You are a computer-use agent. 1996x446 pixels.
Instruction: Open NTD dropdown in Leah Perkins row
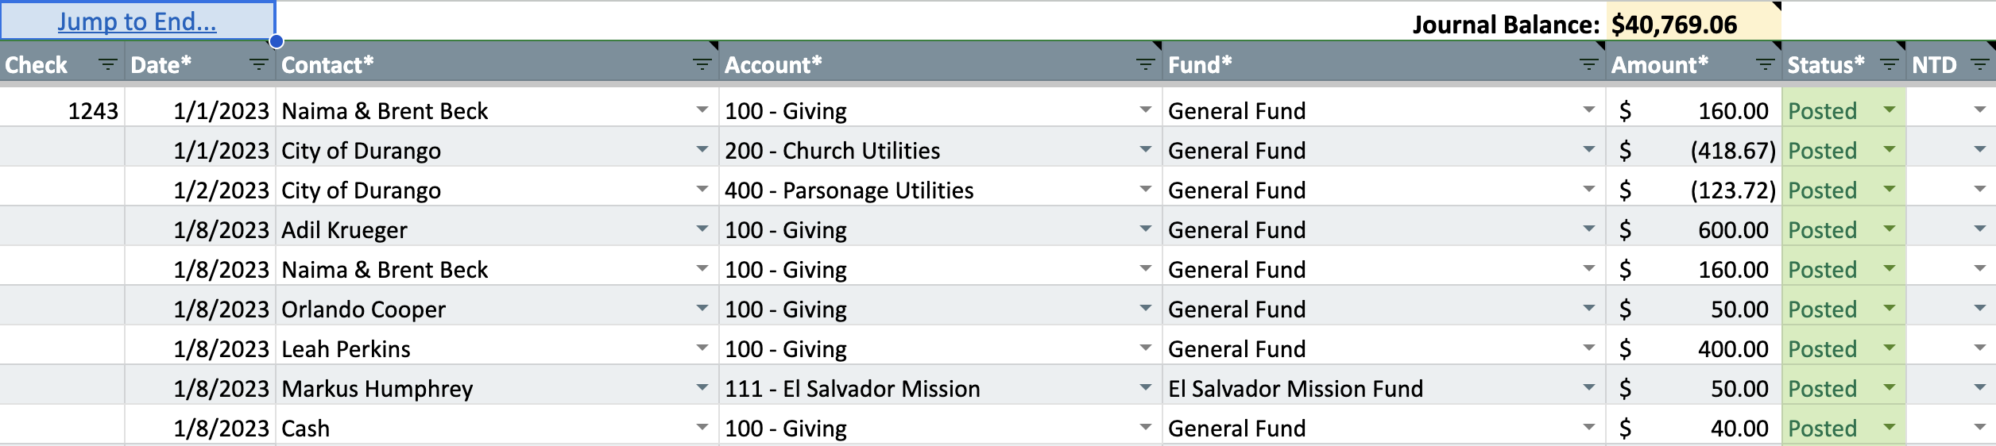pyautogui.click(x=1979, y=348)
